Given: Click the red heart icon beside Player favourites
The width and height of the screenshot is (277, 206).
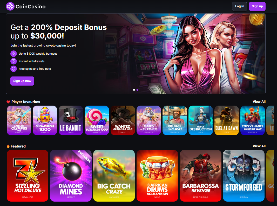Looking at the screenshot, I should 8,102.
